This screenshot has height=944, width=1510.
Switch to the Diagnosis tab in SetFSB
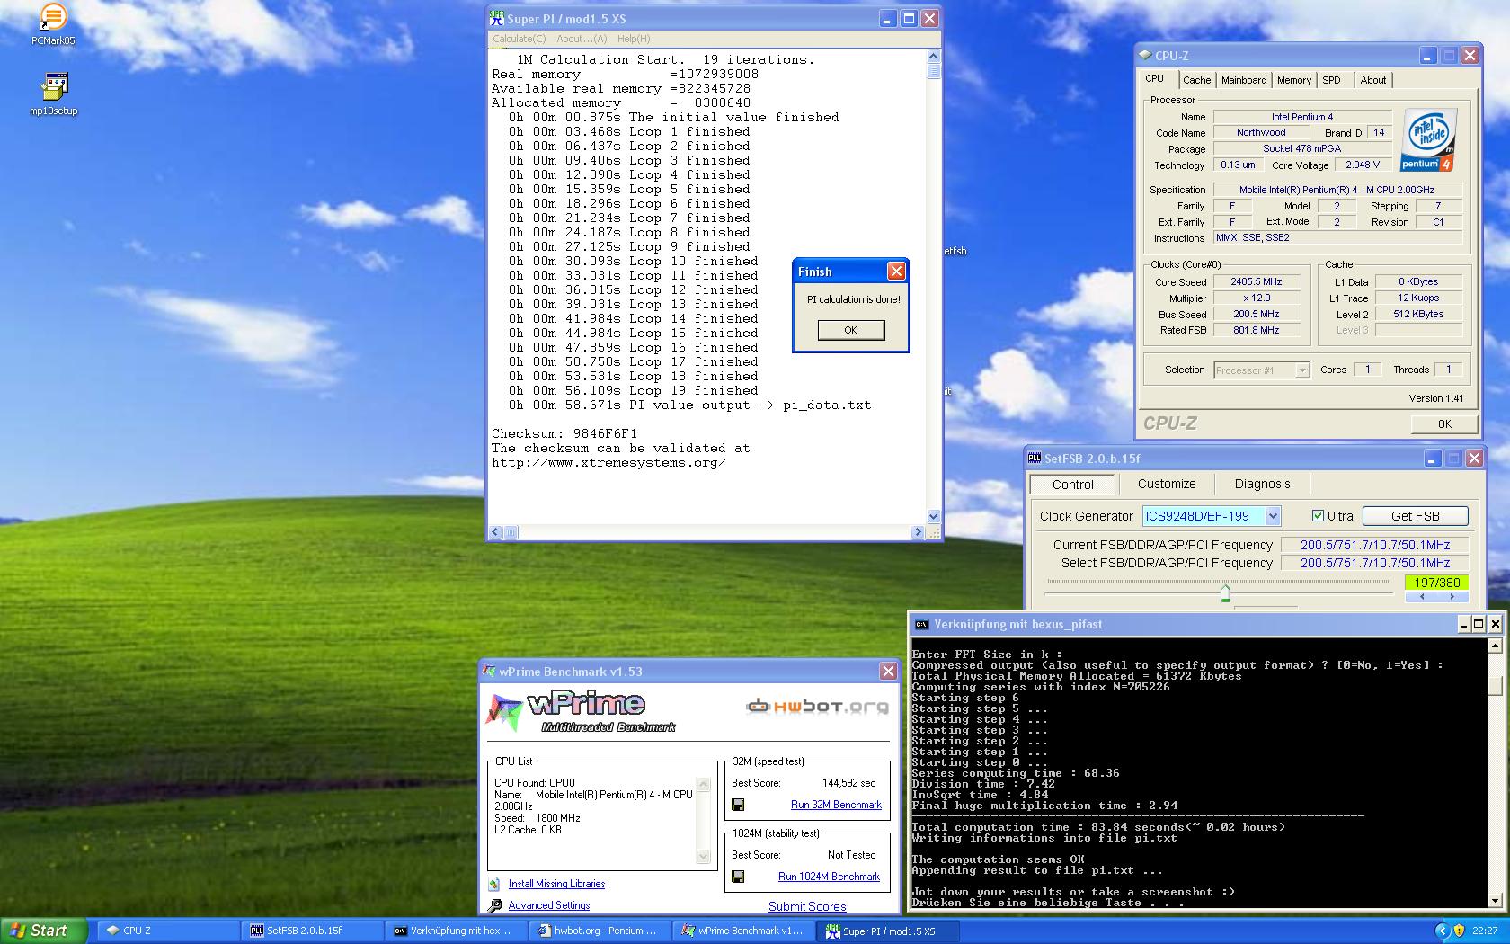[1262, 484]
